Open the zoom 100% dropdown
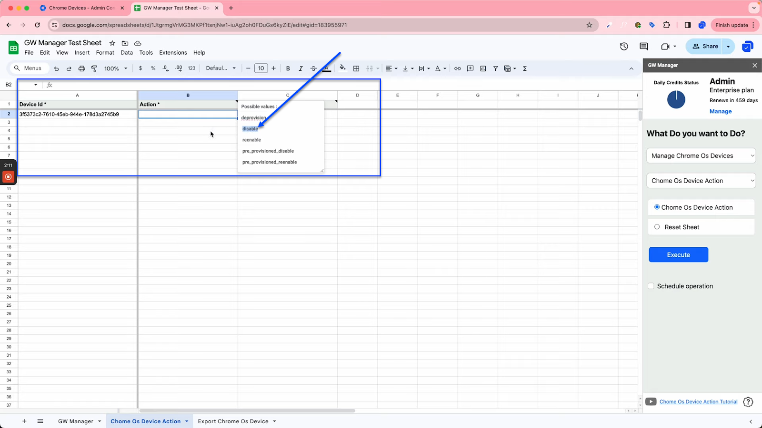The image size is (762, 428). [x=116, y=68]
